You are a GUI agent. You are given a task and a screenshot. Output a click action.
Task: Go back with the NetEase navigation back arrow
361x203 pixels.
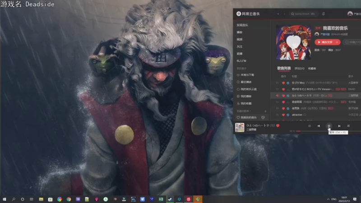(x=278, y=14)
